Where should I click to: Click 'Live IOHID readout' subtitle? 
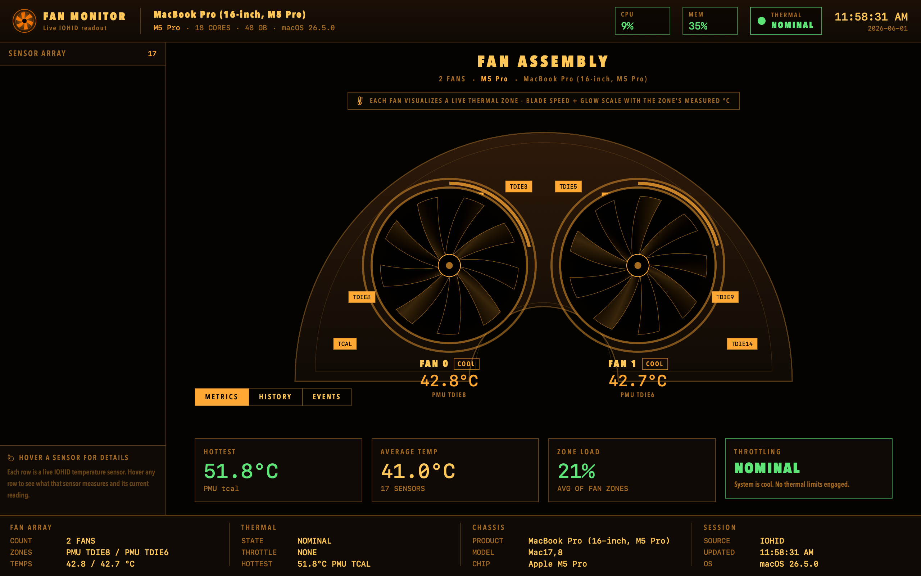(75, 28)
